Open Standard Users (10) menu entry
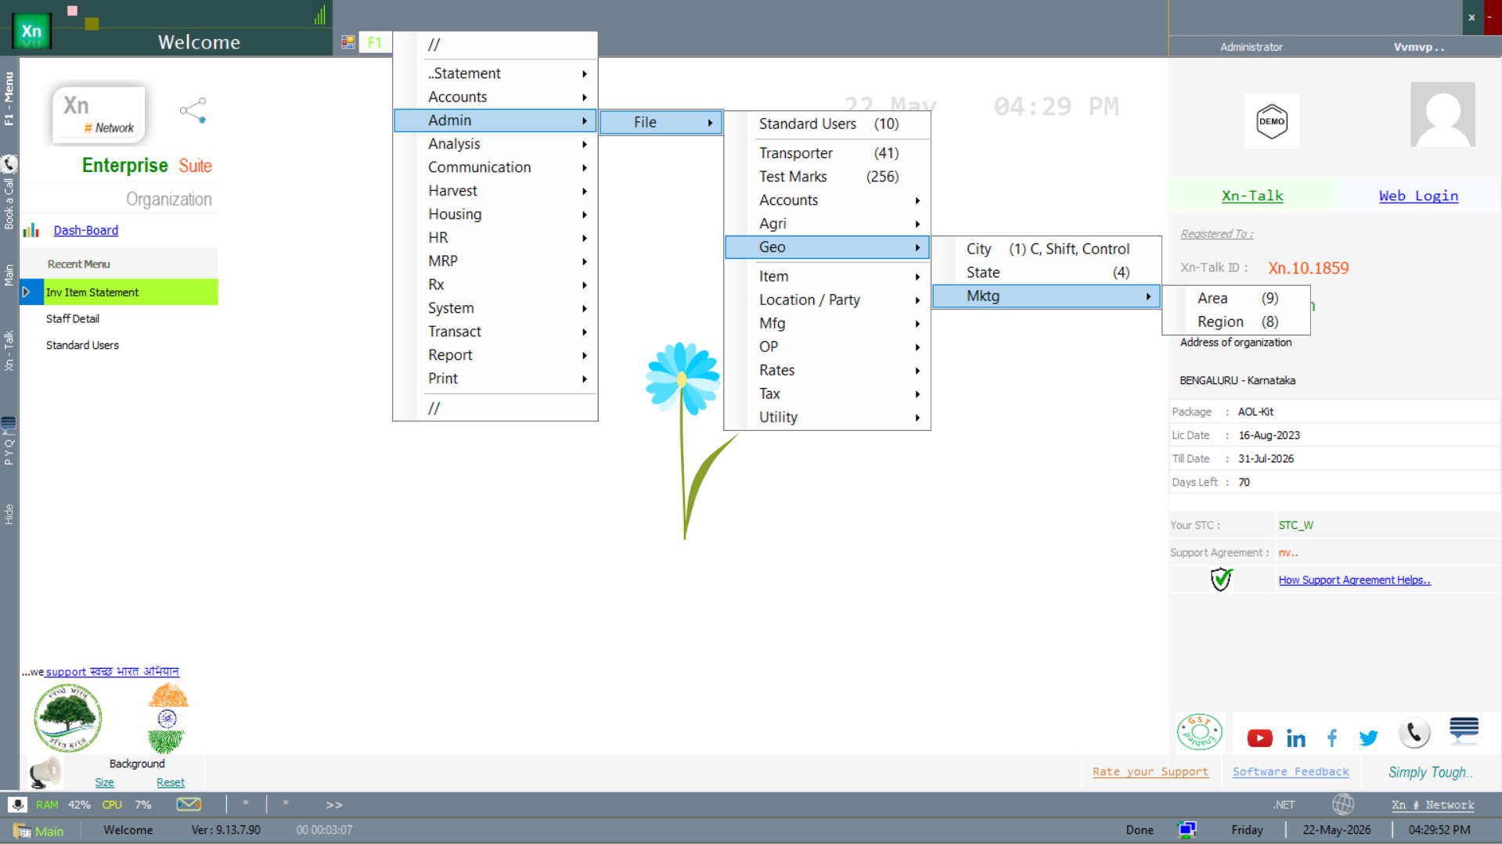 [827, 124]
